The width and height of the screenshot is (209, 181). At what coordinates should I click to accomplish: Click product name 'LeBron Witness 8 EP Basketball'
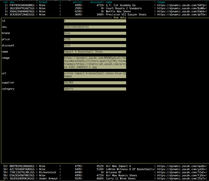pyautogui.click(x=130, y=169)
